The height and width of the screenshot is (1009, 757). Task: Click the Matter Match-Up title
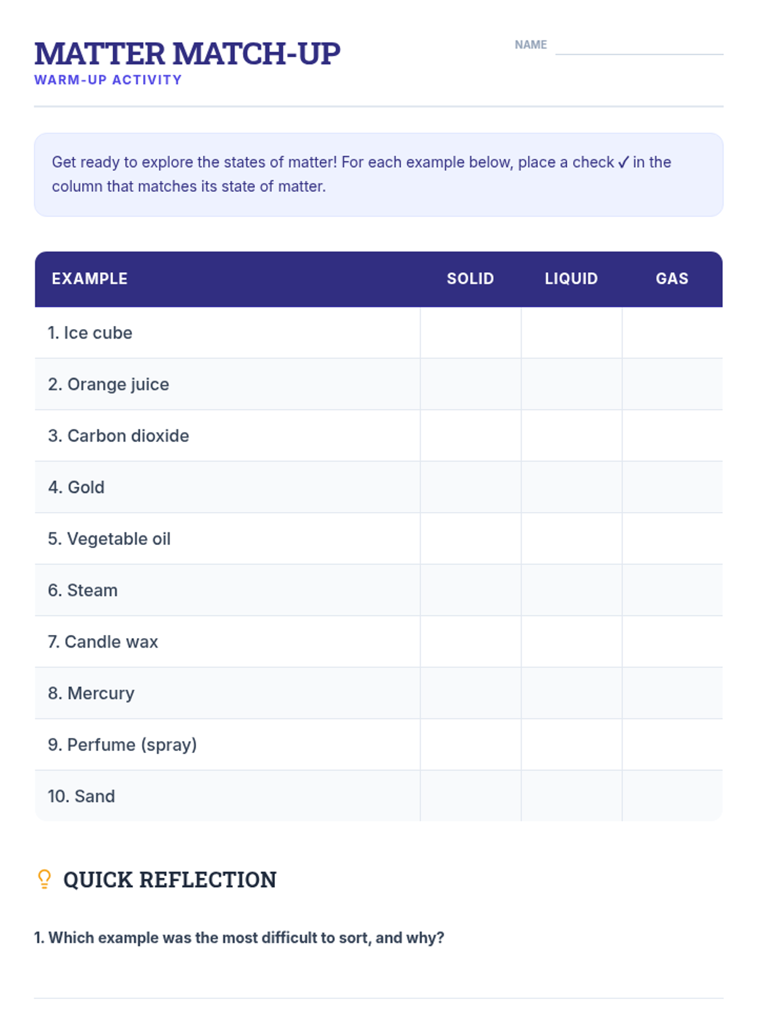(x=187, y=54)
